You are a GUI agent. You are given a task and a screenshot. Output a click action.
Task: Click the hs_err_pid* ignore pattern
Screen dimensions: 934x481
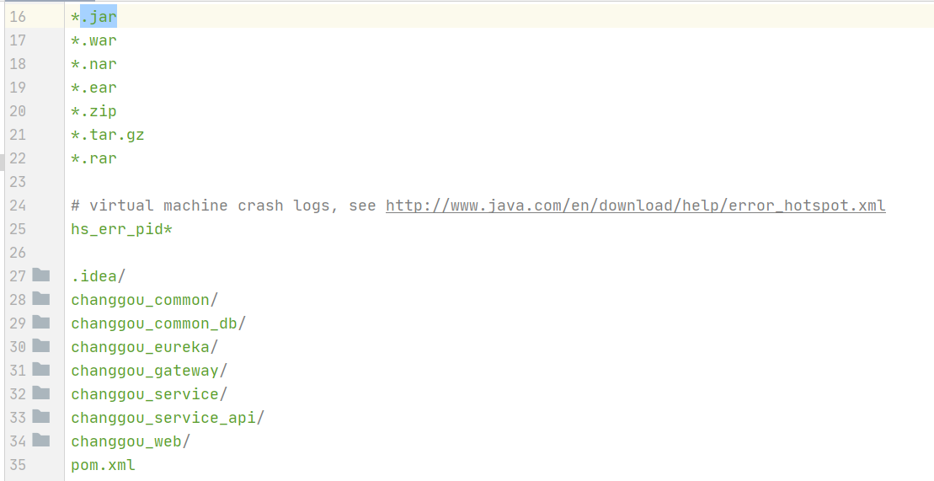[x=121, y=229]
